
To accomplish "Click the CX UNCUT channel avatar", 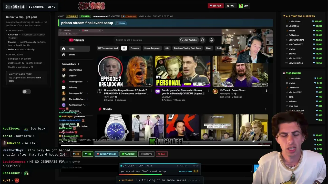I will click(158, 91).
